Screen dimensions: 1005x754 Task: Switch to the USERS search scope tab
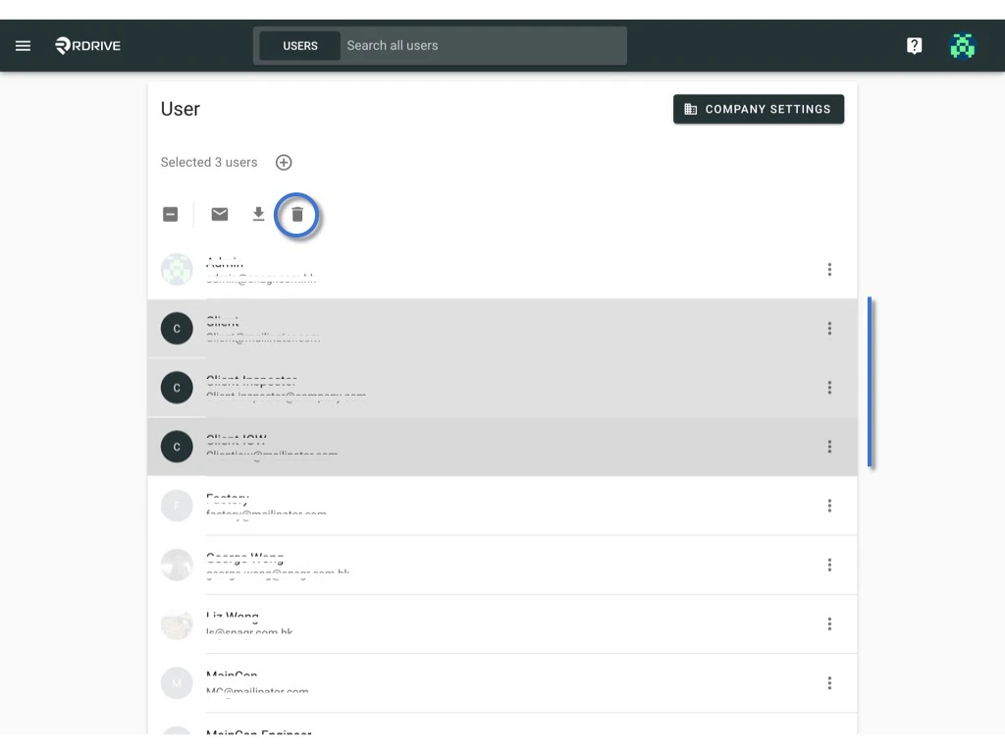[x=300, y=45]
